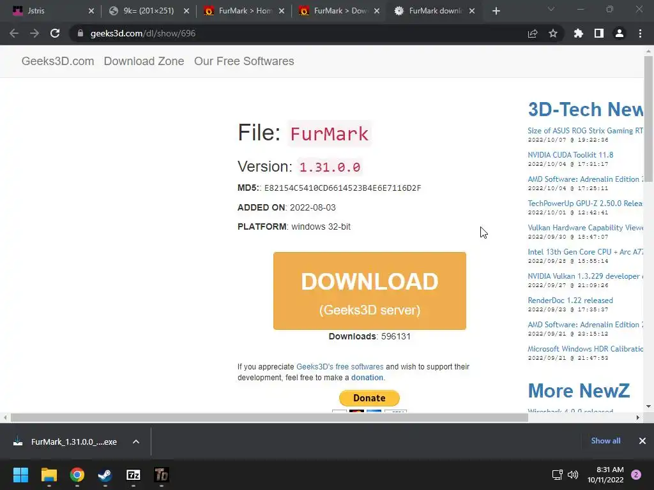654x490 pixels.
Task: Open the NVIDIA CUDA Toolkit 11.8 news
Action: click(x=570, y=155)
